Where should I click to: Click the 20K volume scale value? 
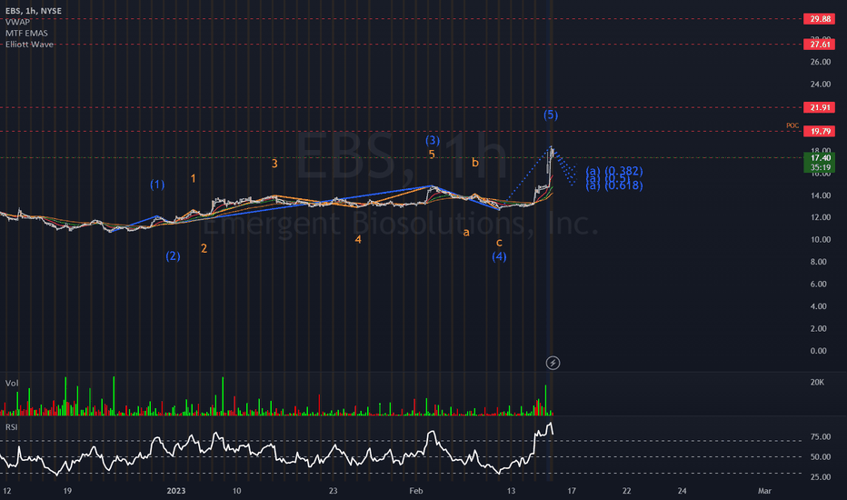[817, 382]
